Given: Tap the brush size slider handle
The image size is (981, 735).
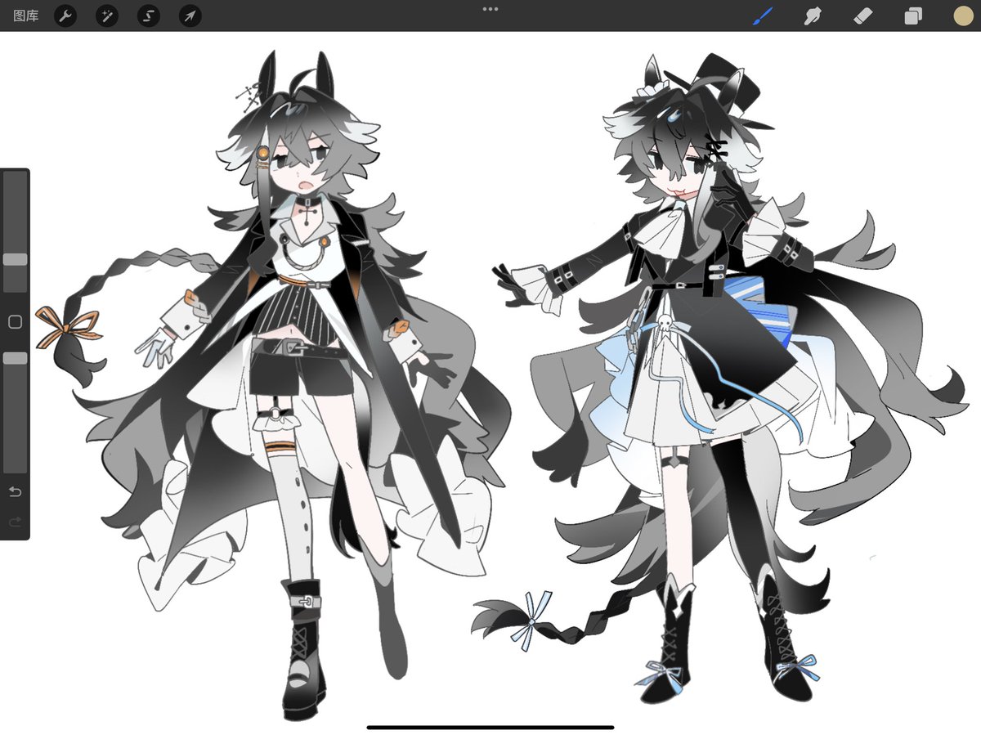Looking at the screenshot, I should (x=14, y=260).
